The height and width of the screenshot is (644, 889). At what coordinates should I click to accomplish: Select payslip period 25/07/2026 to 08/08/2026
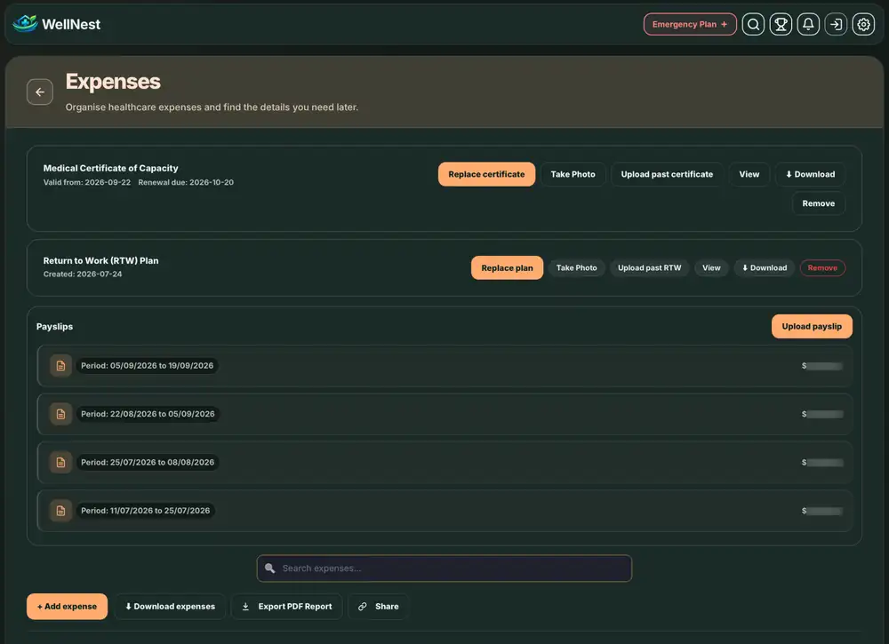pyautogui.click(x=444, y=462)
